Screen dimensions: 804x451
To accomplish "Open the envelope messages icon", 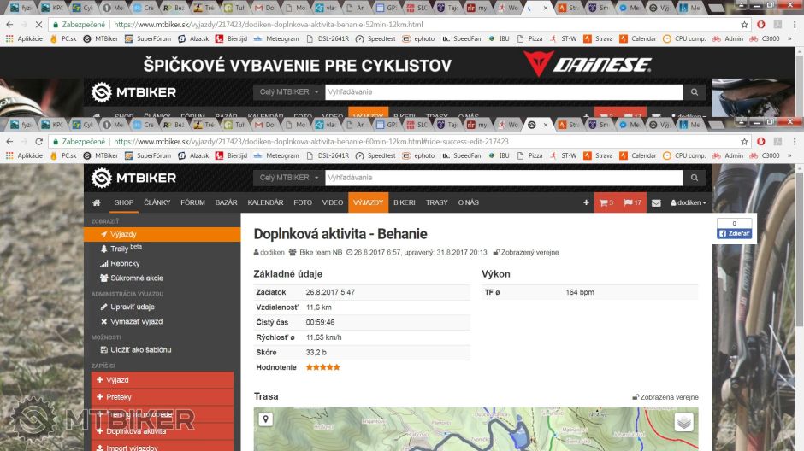I will coord(656,202).
